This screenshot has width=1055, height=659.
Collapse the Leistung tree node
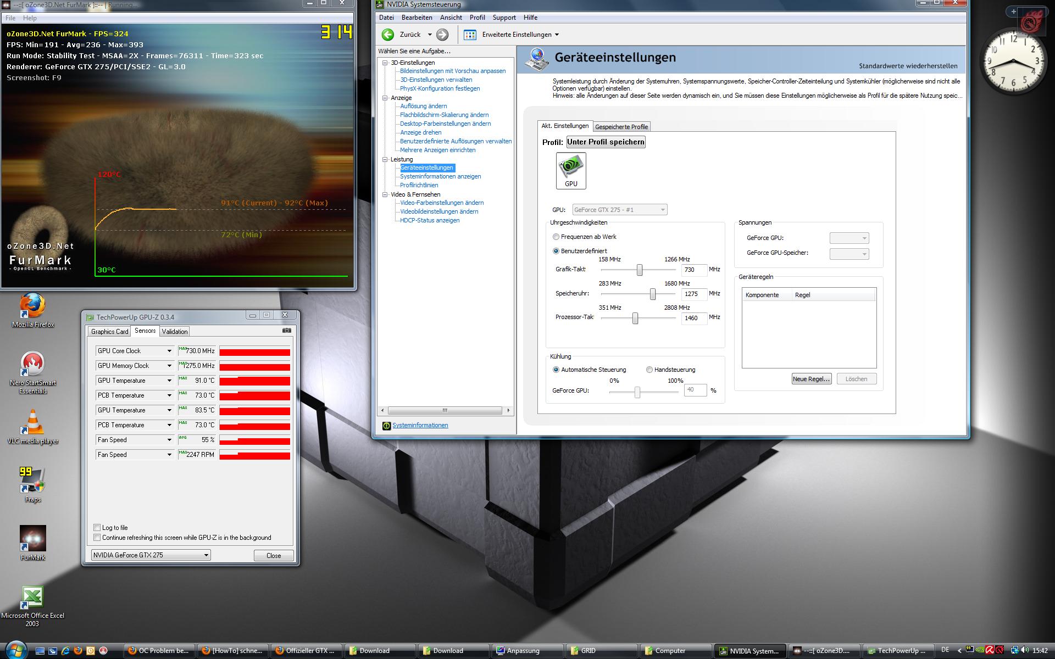click(385, 159)
